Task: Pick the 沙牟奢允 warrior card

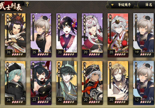Action: [92, 83]
